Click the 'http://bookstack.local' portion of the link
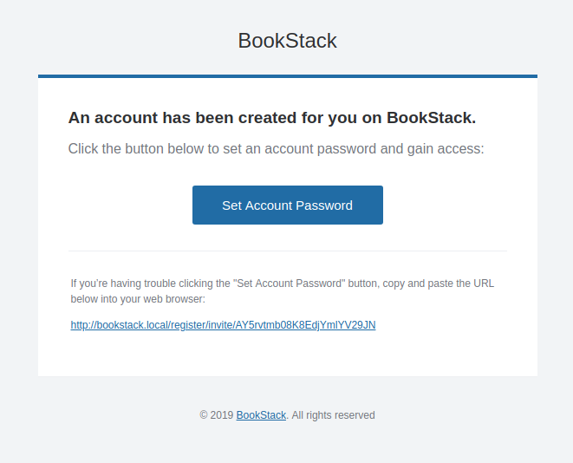This screenshot has height=463, width=573. pyautogui.click(x=119, y=325)
